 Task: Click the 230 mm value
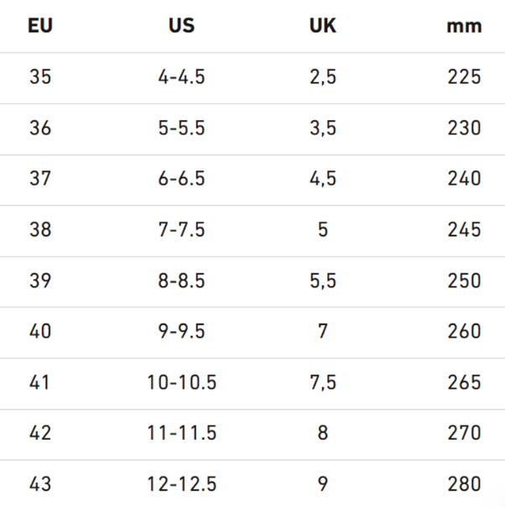(464, 128)
